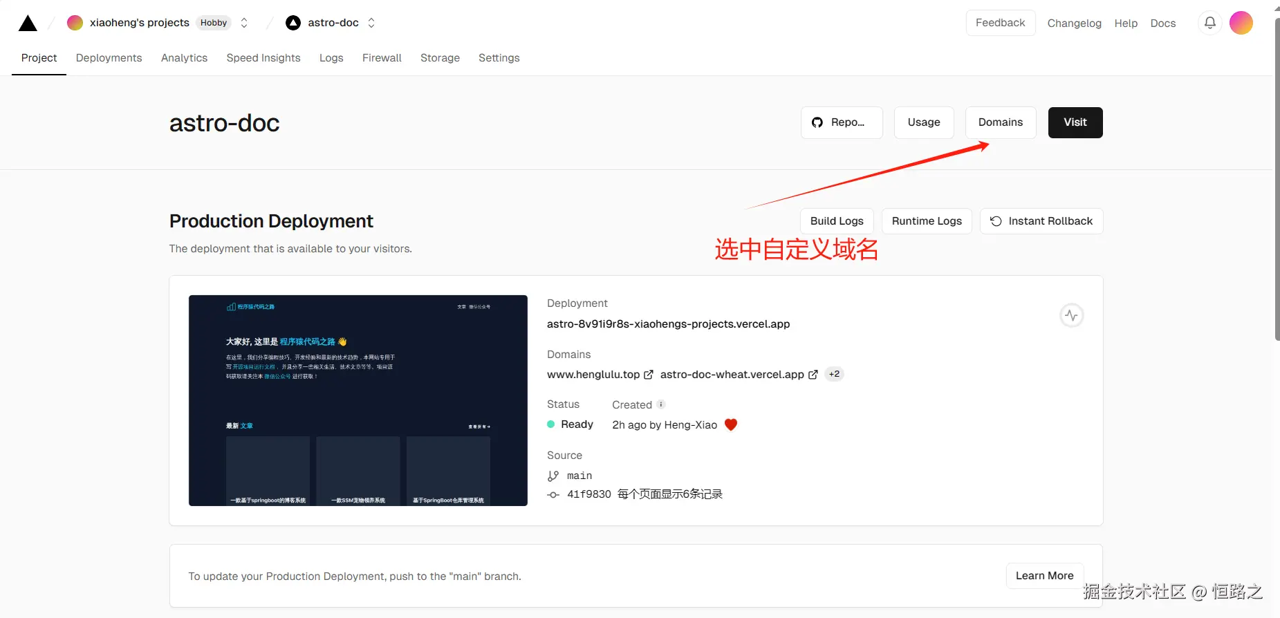Click the black Visit button

pos(1075,122)
